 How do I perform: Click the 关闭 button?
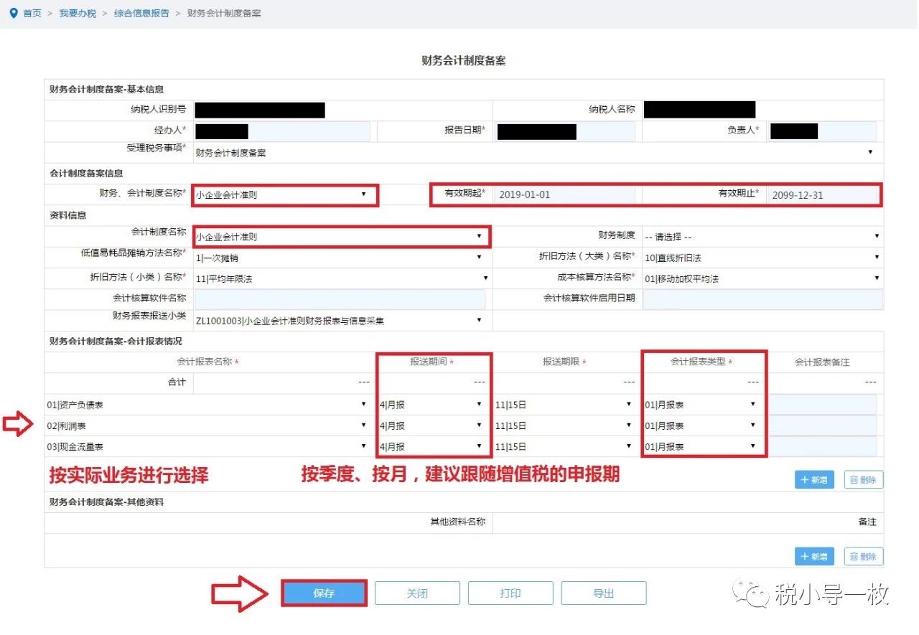tap(417, 593)
